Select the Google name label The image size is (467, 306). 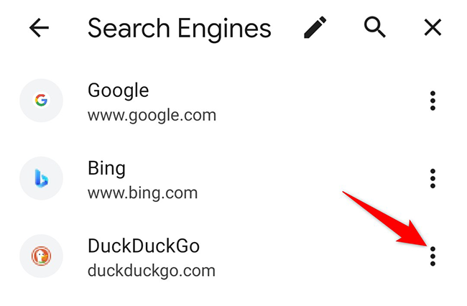click(x=119, y=91)
